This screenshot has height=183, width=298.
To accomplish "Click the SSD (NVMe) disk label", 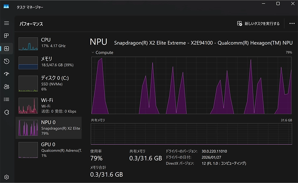I will pos(52,84).
